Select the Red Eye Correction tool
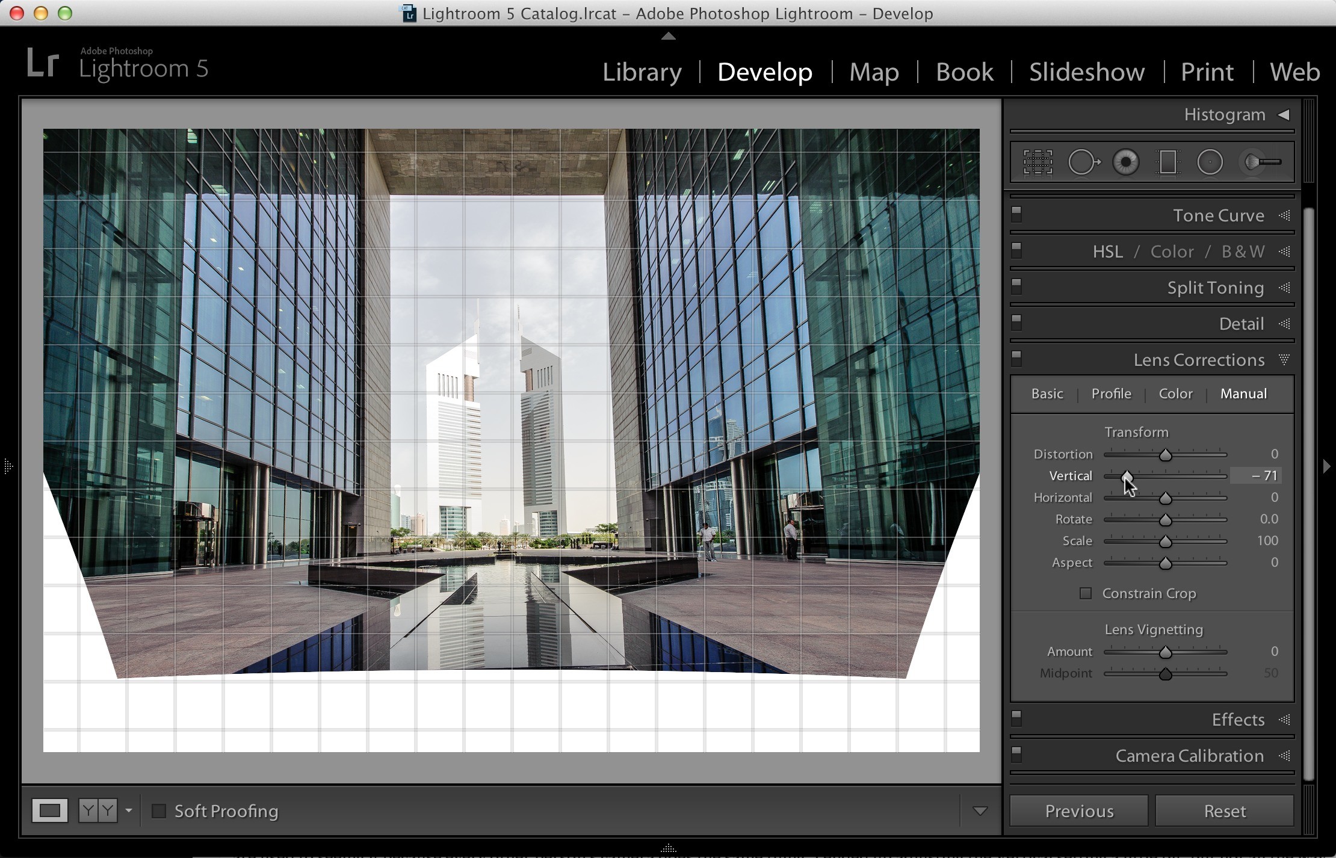Screen dimensions: 1336x858 point(1126,162)
